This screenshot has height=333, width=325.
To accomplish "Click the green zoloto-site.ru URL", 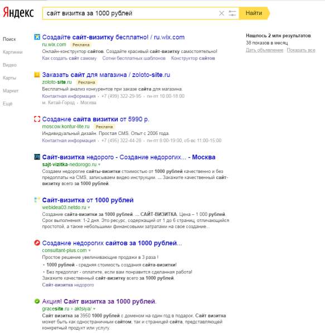I will [57, 82].
